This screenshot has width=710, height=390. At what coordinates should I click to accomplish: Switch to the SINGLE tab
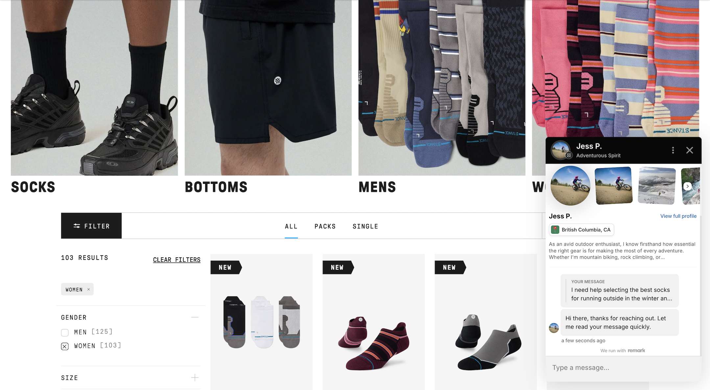[366, 226]
